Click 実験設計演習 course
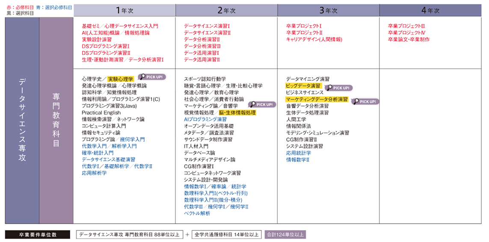The width and height of the screenshot is (489, 242). pyautogui.click(x=97, y=40)
